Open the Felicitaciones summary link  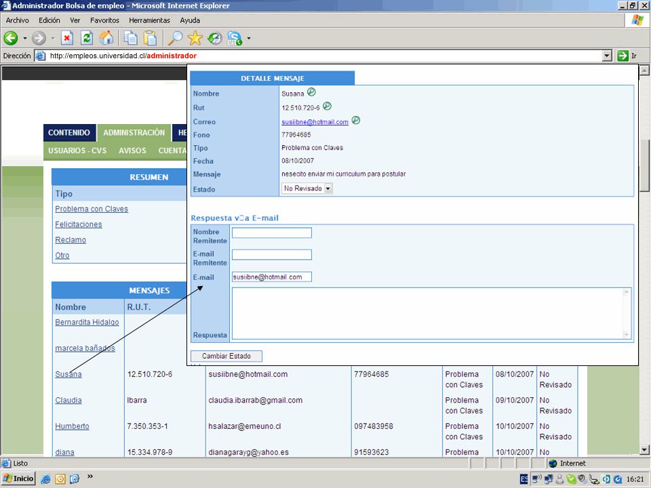[79, 224]
